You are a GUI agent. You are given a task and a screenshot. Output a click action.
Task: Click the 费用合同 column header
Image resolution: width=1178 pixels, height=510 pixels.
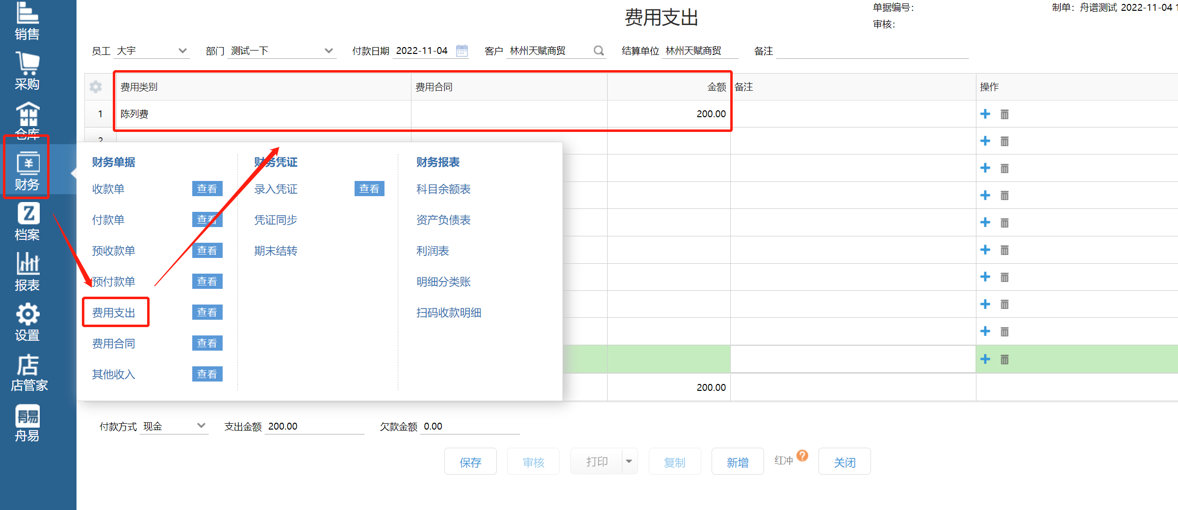coord(509,87)
